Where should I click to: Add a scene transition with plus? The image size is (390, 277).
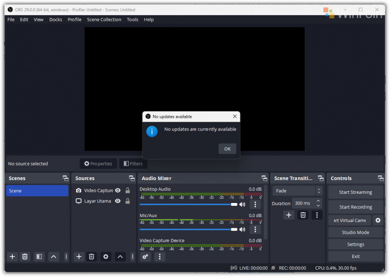point(289,215)
